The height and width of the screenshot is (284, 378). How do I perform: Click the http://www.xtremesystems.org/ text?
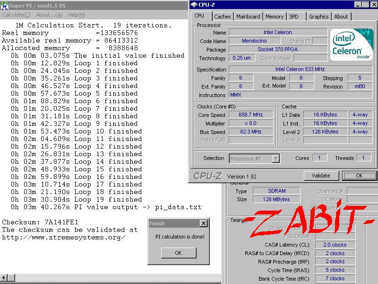point(64,238)
